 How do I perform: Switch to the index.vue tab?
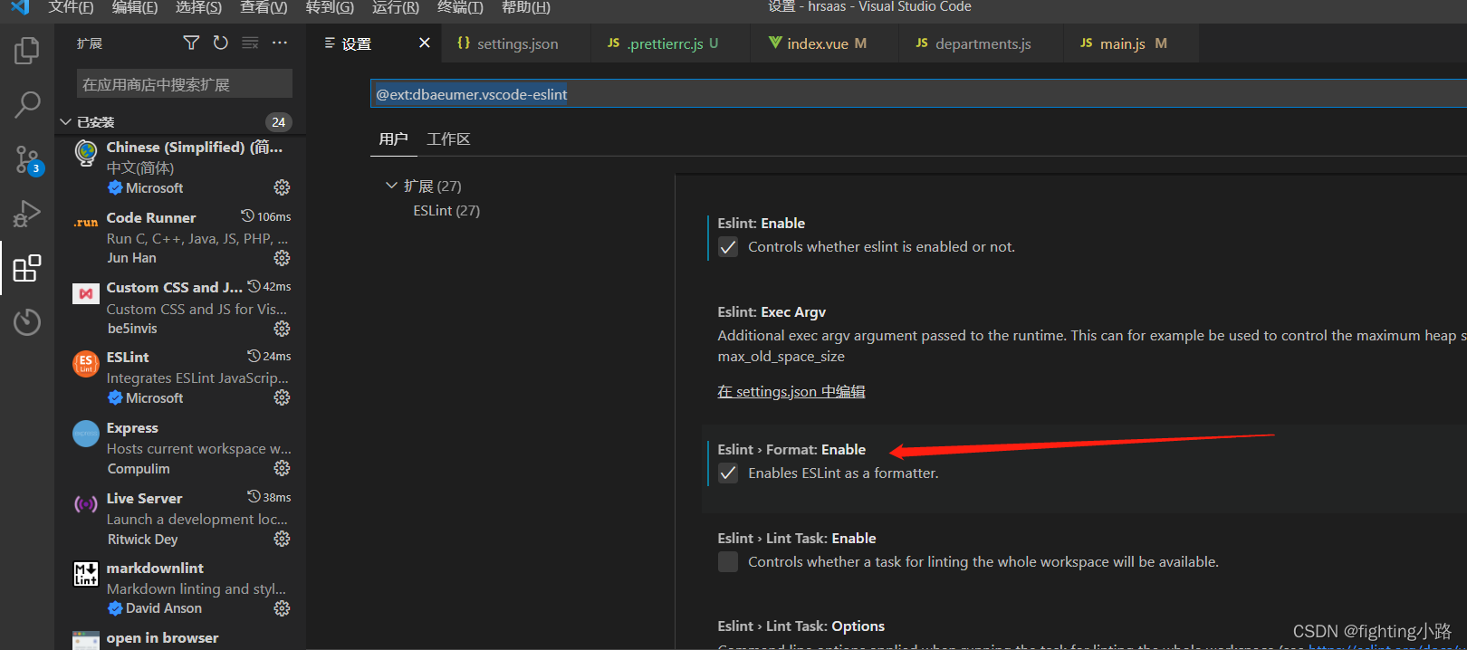[825, 43]
